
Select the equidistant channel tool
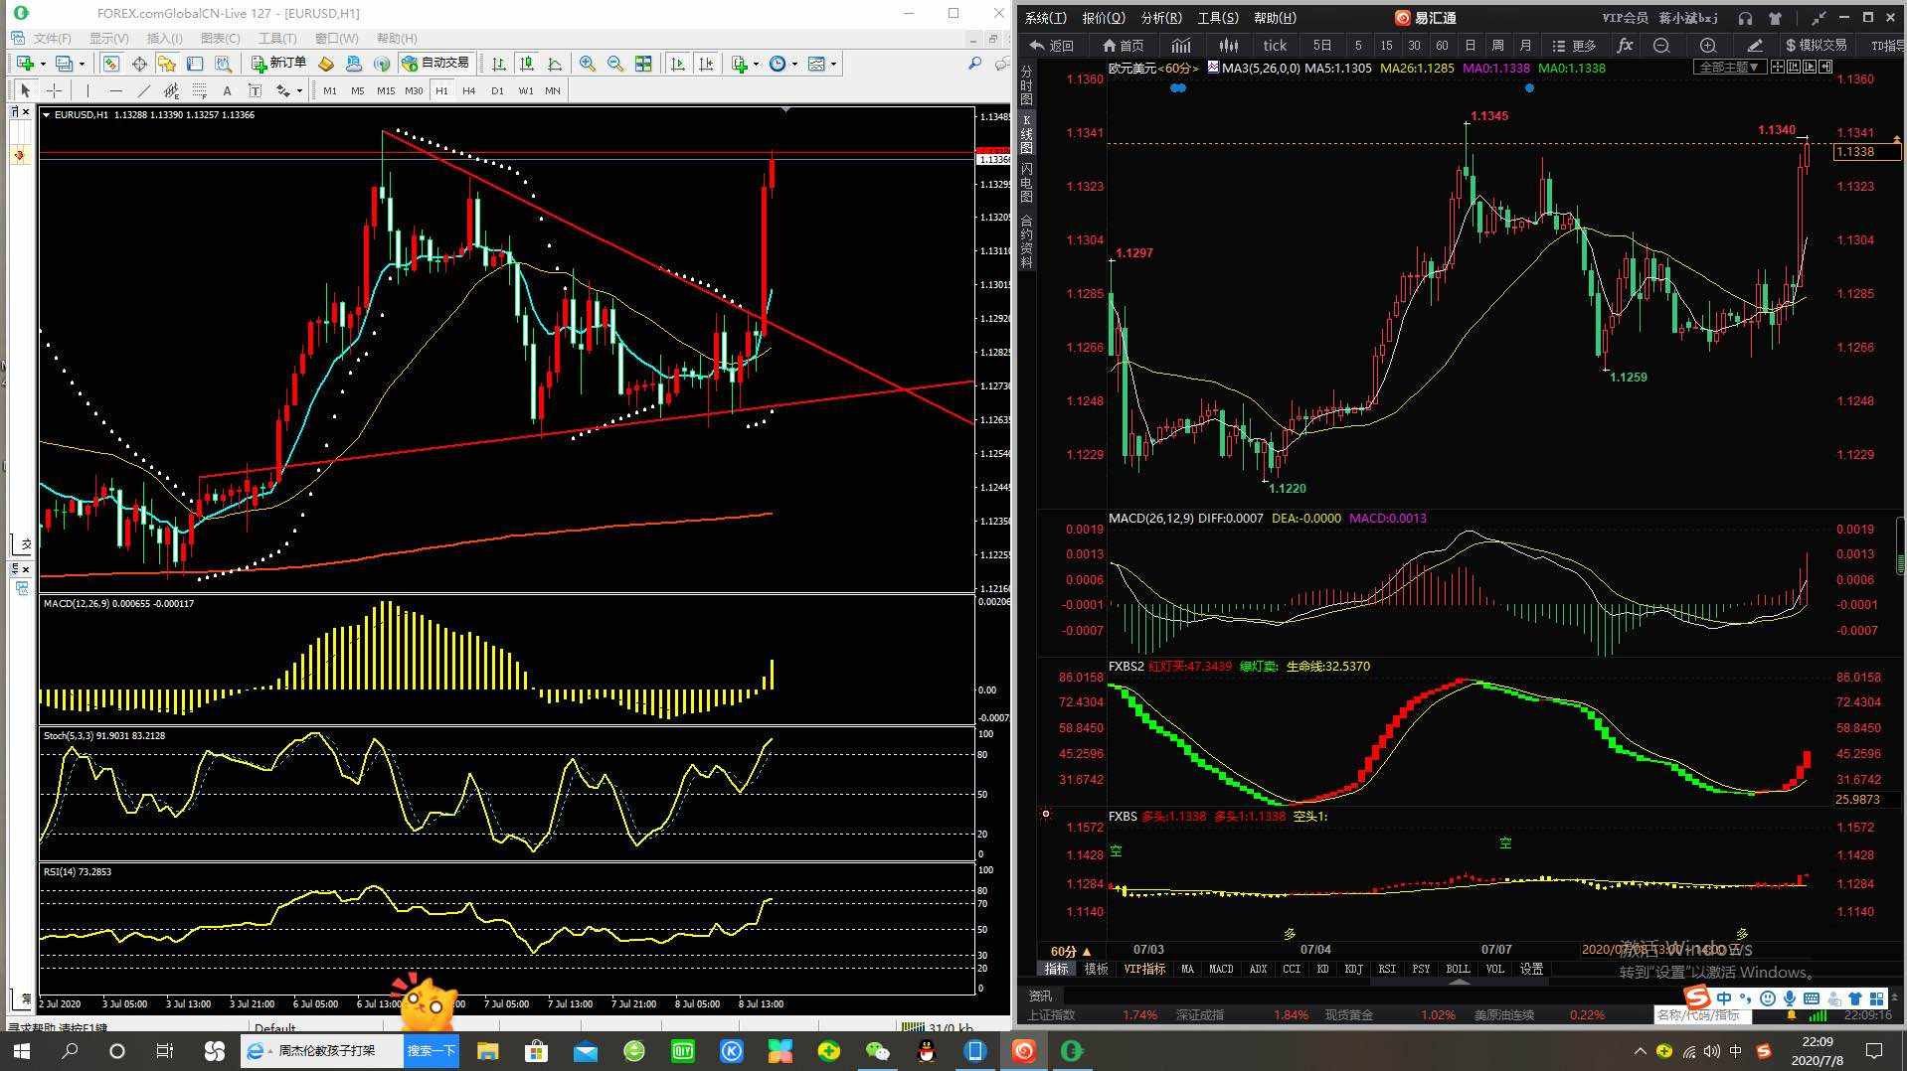coord(171,90)
